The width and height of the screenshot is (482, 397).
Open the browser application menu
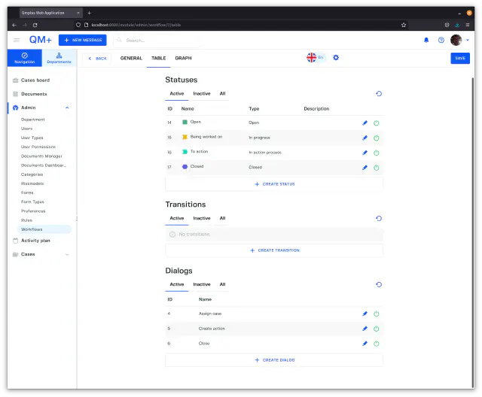pos(468,25)
